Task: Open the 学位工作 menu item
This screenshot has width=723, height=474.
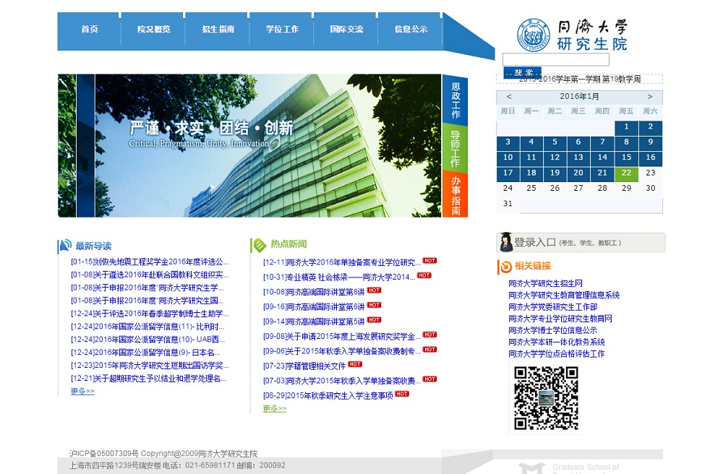Action: pos(282,29)
